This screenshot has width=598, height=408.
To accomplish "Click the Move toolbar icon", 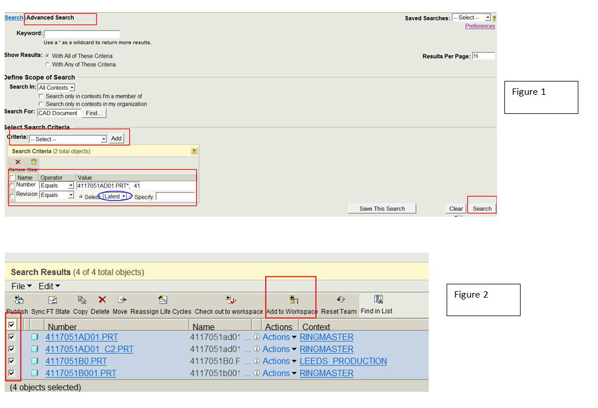I will tap(121, 300).
